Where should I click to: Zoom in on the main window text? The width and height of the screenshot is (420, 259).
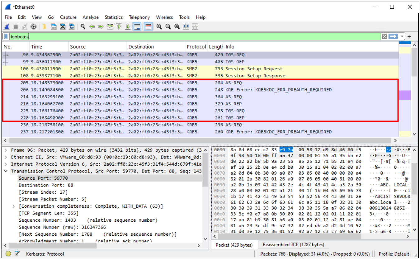point(159,27)
